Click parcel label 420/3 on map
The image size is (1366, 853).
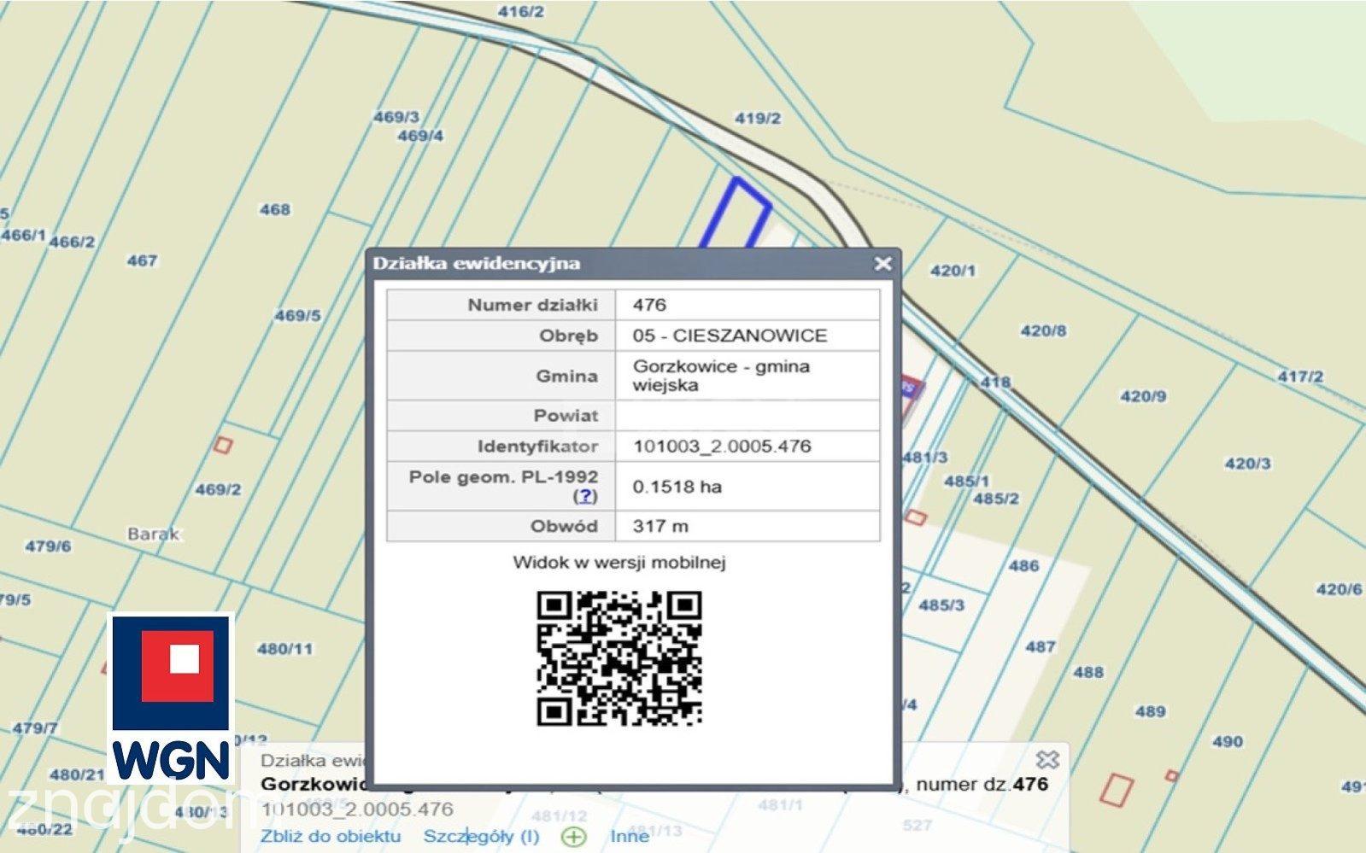coord(1247,464)
